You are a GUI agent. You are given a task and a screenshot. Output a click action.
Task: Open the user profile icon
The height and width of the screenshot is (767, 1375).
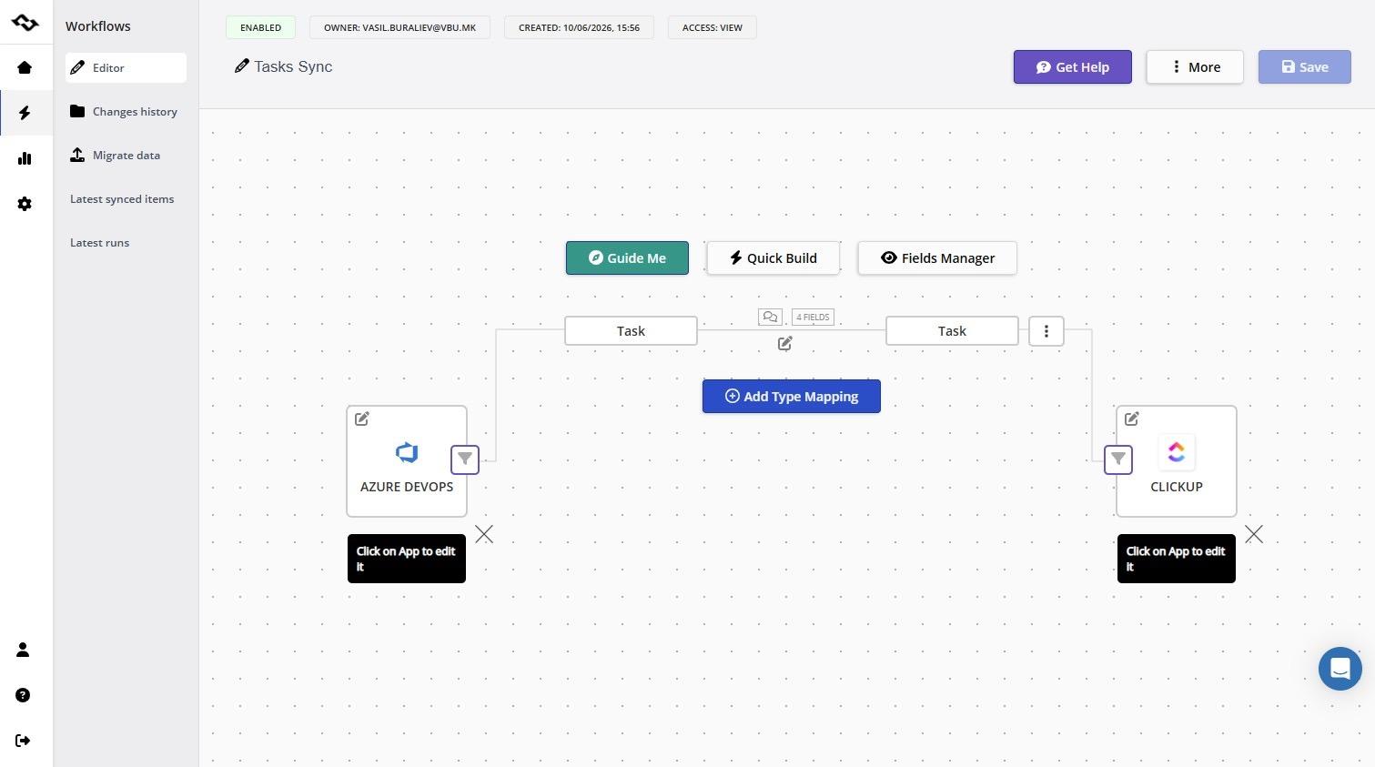click(x=24, y=650)
